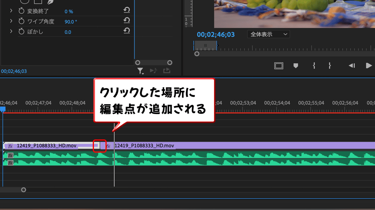
Task: Expand the ワイプ角度 parameter
Action: [11, 21]
